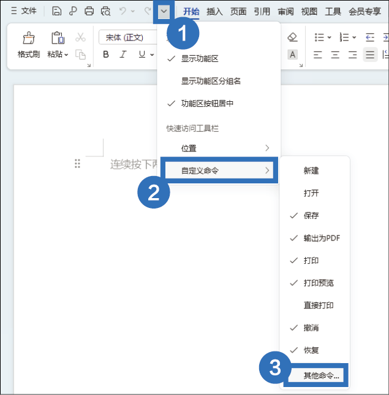Click 其他命令... at the list bottom

tap(316, 374)
